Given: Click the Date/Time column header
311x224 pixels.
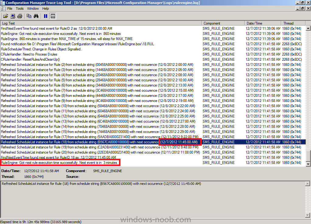Looking at the screenshot, I should coord(263,23).
